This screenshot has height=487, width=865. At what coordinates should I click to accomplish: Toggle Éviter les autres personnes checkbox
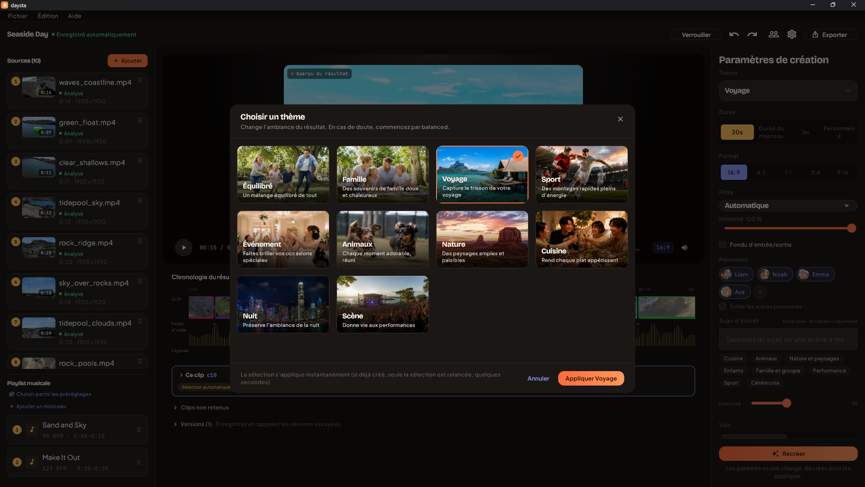pyautogui.click(x=723, y=306)
